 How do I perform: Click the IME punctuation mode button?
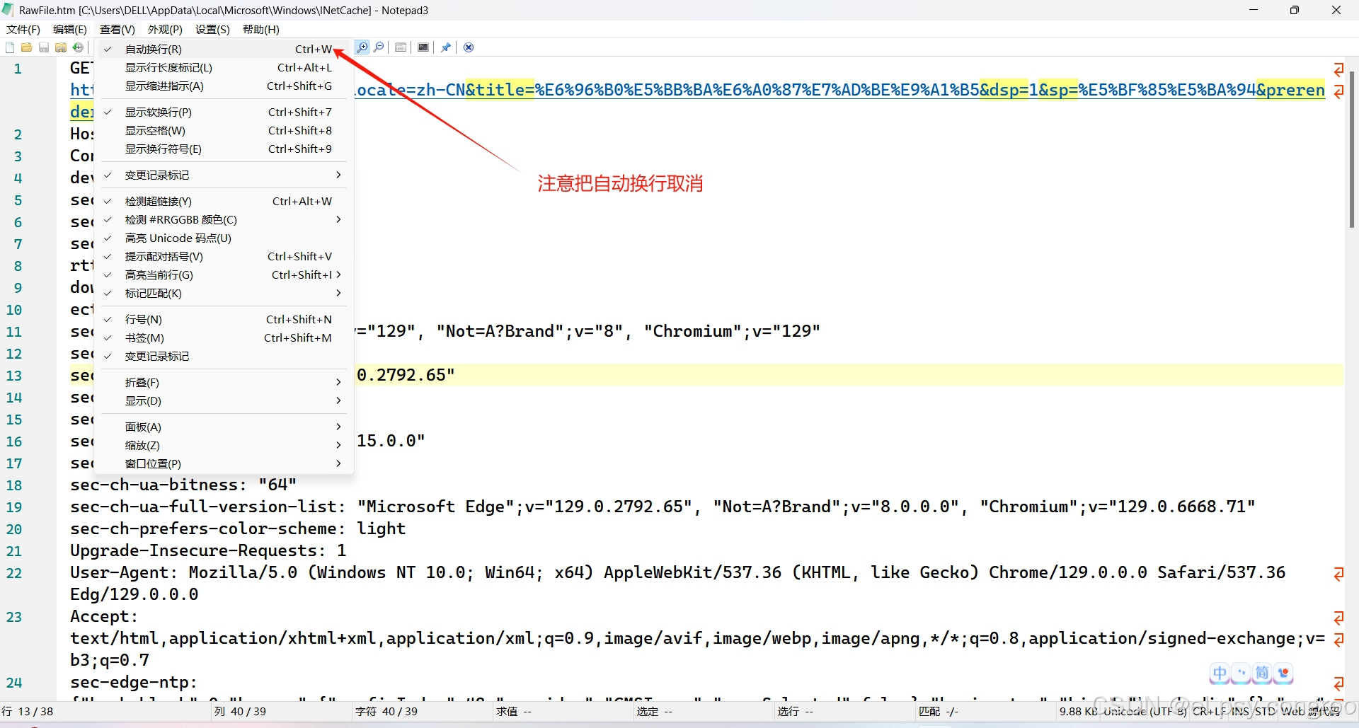1241,674
